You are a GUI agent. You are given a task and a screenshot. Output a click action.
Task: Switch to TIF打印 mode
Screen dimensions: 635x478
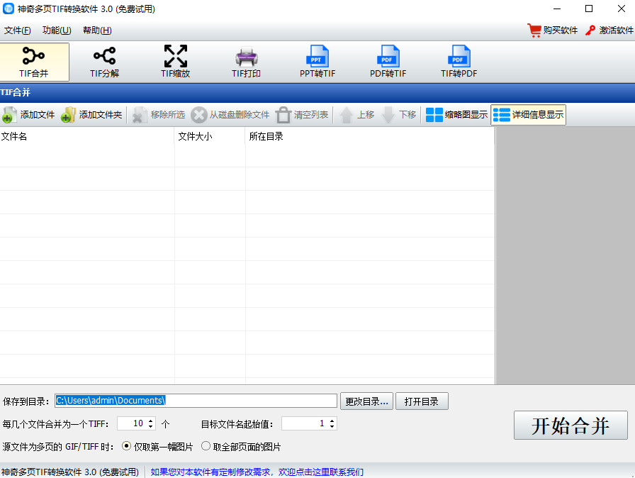[x=246, y=61]
